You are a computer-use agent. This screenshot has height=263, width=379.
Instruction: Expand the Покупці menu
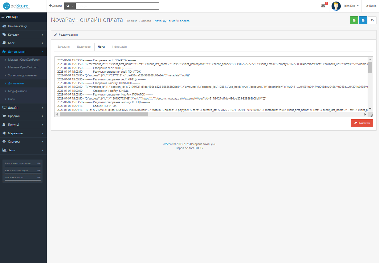(23, 125)
